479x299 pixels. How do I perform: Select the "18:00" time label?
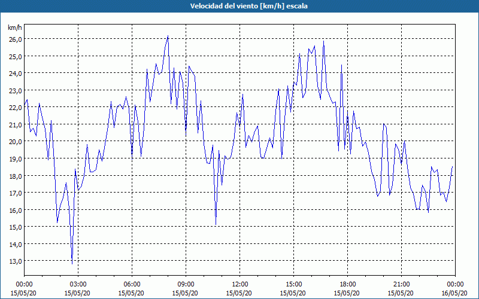pos(347,285)
